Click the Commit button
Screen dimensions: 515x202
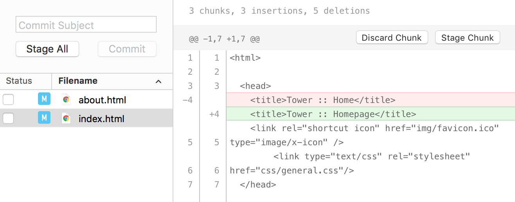(127, 49)
